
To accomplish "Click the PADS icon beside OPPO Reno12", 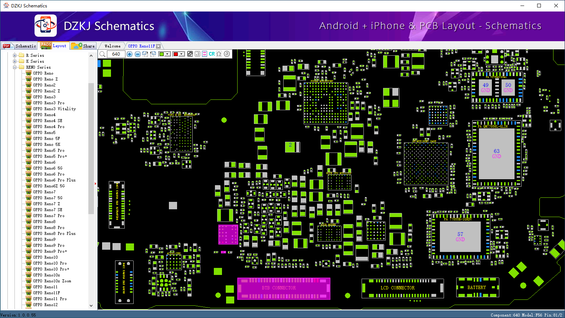I will tap(29, 305).
